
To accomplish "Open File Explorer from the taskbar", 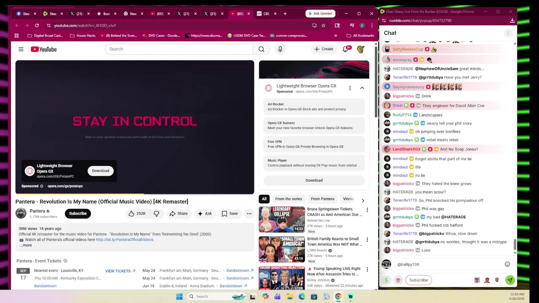I will pyautogui.click(x=290, y=296).
